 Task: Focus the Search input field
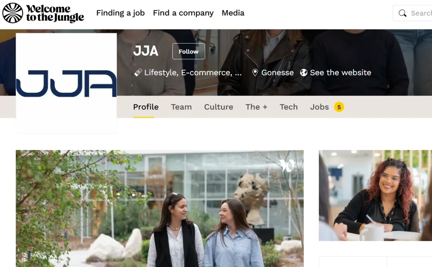click(x=413, y=13)
